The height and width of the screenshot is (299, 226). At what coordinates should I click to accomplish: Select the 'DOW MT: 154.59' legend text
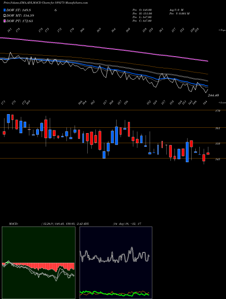(x=20, y=15)
